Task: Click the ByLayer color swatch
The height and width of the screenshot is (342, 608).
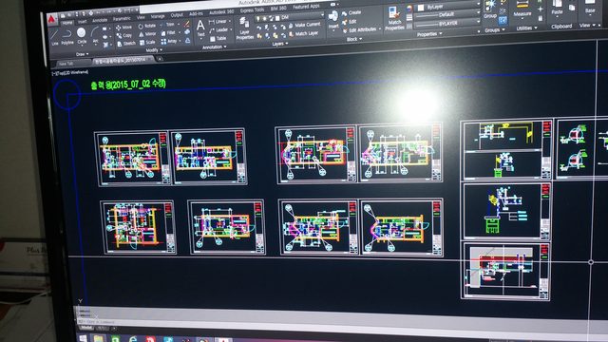Action: (421, 8)
